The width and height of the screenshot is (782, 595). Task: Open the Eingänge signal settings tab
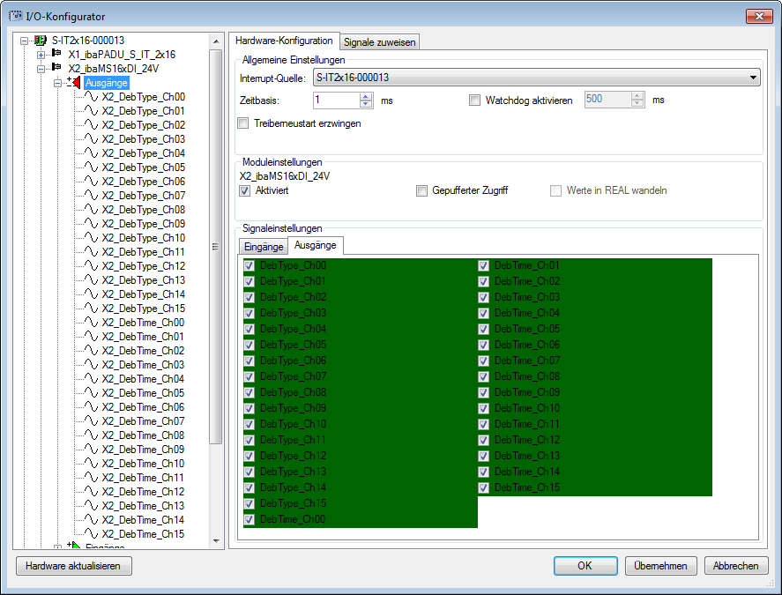coord(264,246)
